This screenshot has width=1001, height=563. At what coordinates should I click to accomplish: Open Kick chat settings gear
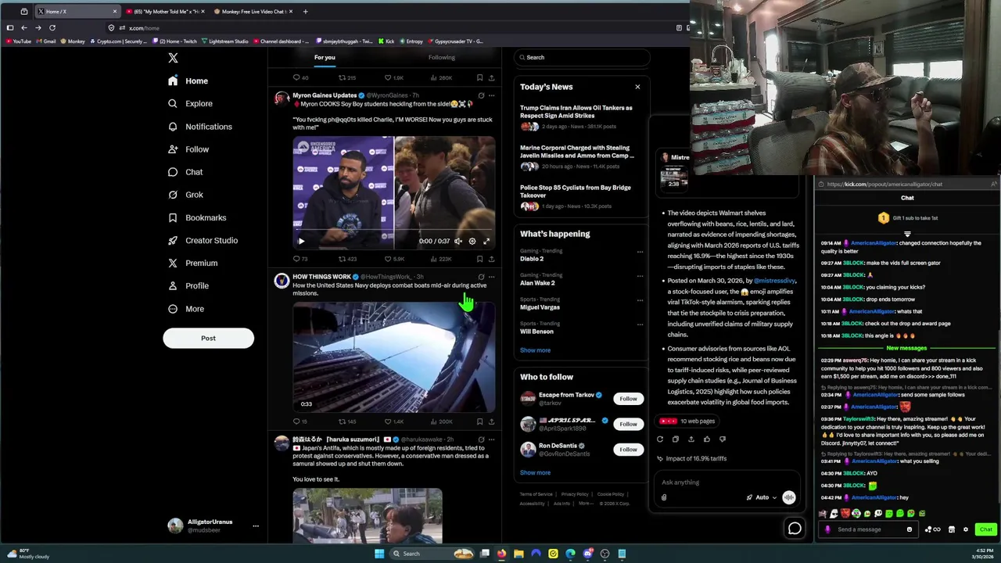click(965, 529)
